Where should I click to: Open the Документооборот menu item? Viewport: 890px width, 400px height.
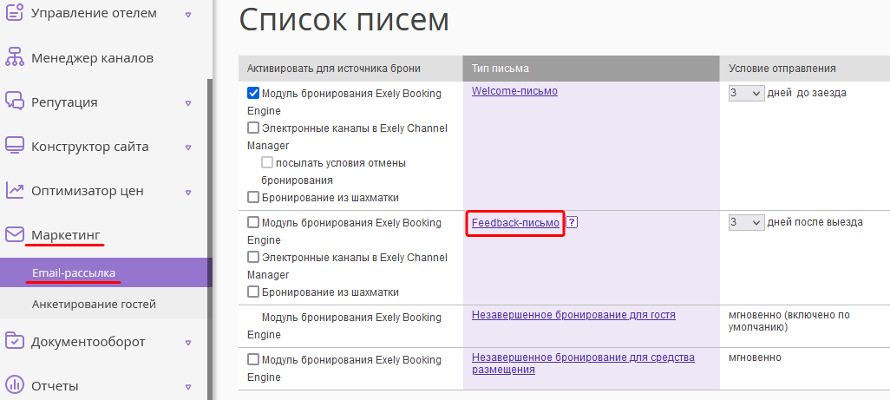tap(88, 342)
